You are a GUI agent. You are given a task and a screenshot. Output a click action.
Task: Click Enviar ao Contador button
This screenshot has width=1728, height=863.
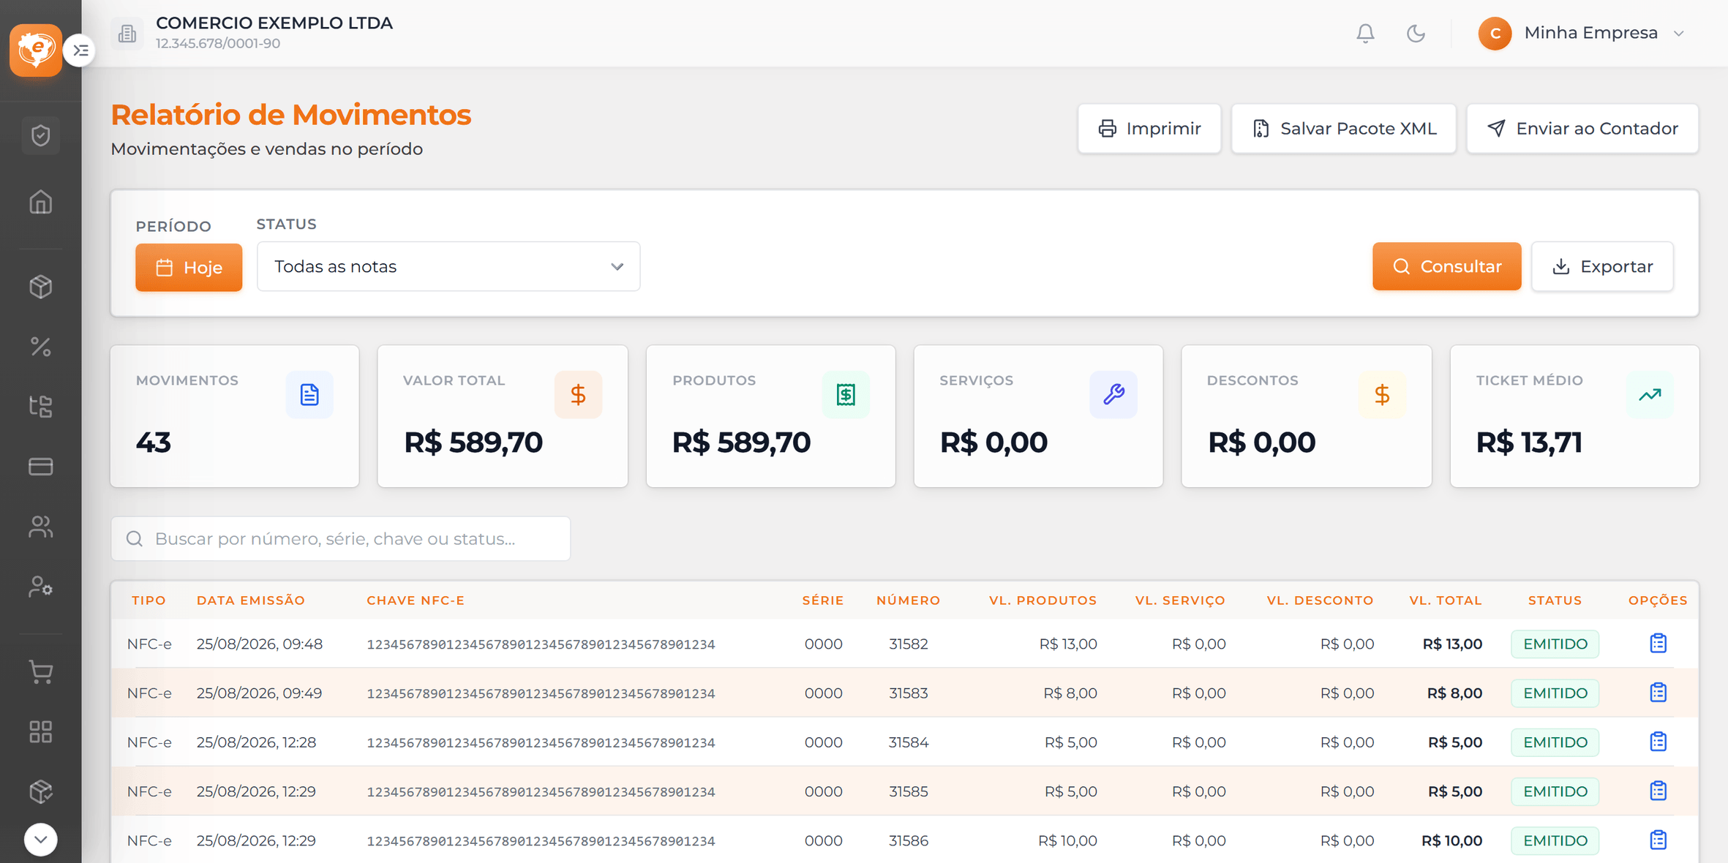pyautogui.click(x=1582, y=129)
